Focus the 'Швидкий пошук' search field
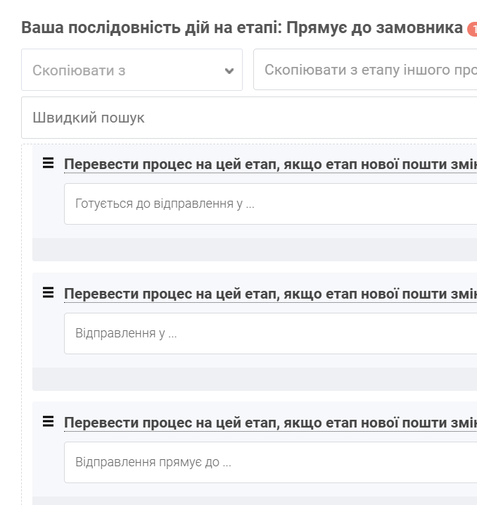 pyautogui.click(x=249, y=118)
